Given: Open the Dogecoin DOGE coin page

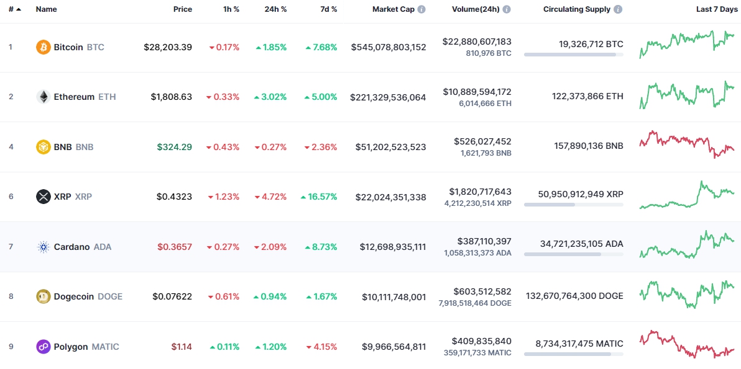Looking at the screenshot, I should [88, 296].
